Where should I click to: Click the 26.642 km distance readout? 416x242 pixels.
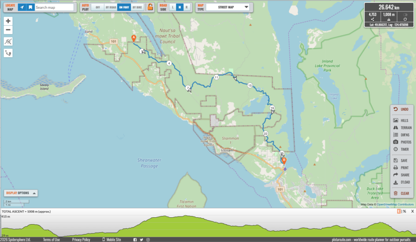click(x=389, y=7)
